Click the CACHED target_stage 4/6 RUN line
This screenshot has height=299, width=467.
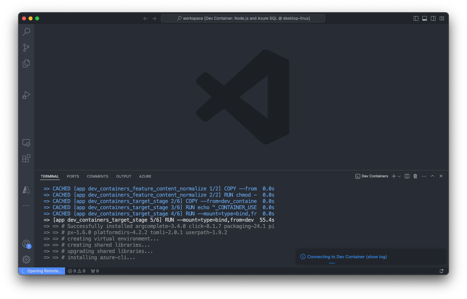[159, 214]
